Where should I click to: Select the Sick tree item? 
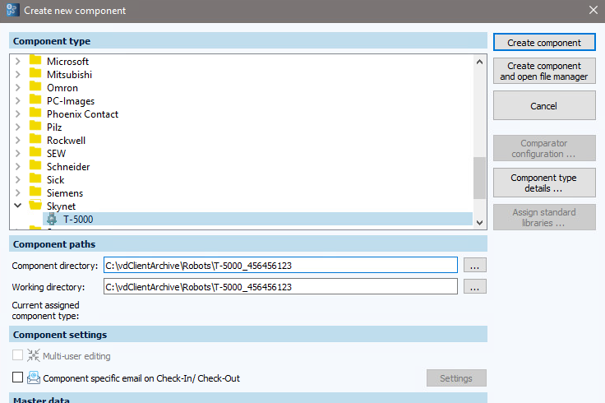(x=55, y=180)
